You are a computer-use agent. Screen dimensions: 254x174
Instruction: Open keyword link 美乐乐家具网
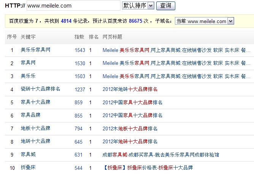35,50
